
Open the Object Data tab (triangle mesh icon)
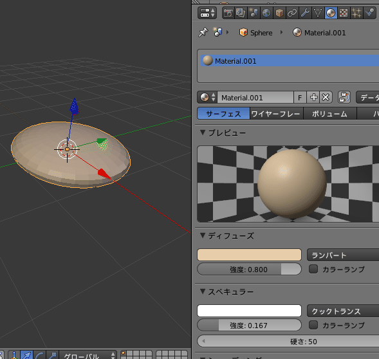pyautogui.click(x=318, y=13)
